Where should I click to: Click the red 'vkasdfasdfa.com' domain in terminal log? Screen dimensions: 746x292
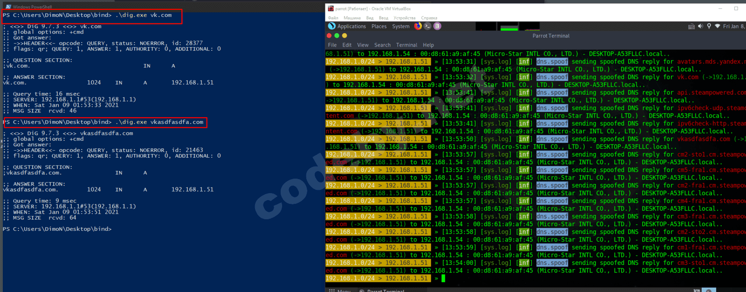coord(704,139)
